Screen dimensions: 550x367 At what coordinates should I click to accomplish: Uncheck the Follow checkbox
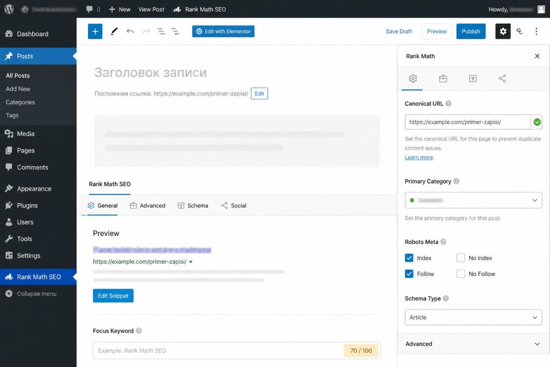(409, 274)
